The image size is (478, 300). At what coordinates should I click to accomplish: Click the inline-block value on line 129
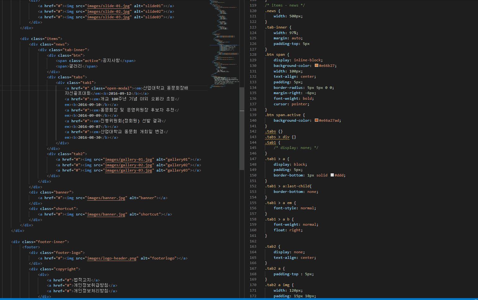307,60
